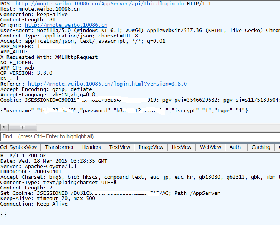
Task: Click the 'HTTP/1.1 200 OK' status line
Action: pos(23,156)
